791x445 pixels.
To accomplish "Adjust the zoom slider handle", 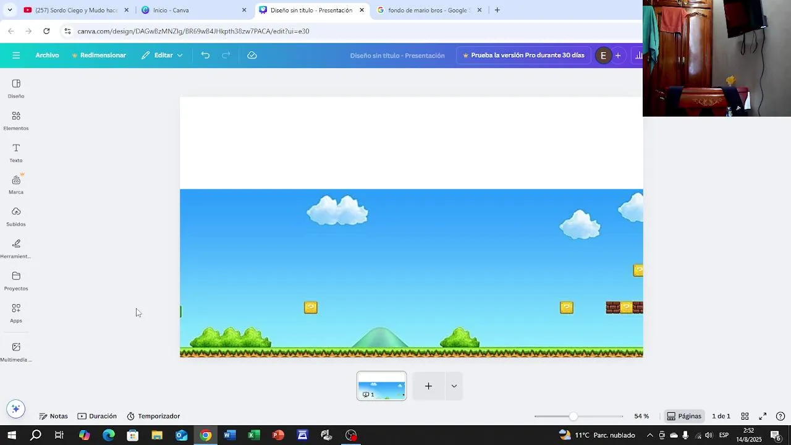I will pos(573,417).
